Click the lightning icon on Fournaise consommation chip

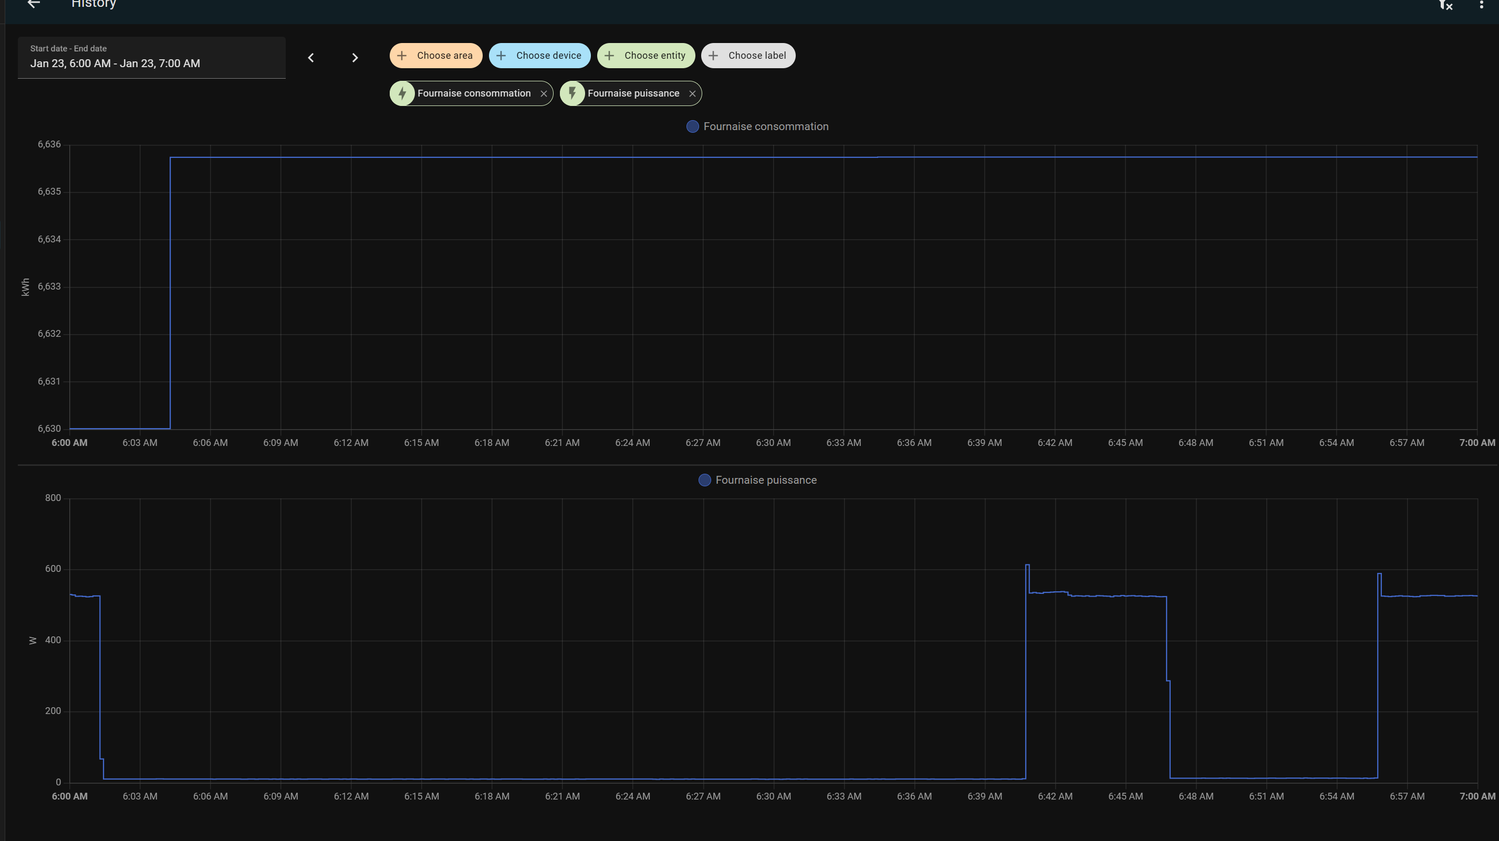[x=403, y=93]
